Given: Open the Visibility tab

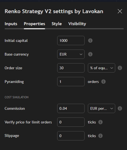Looking at the screenshot, I should point(77,24).
